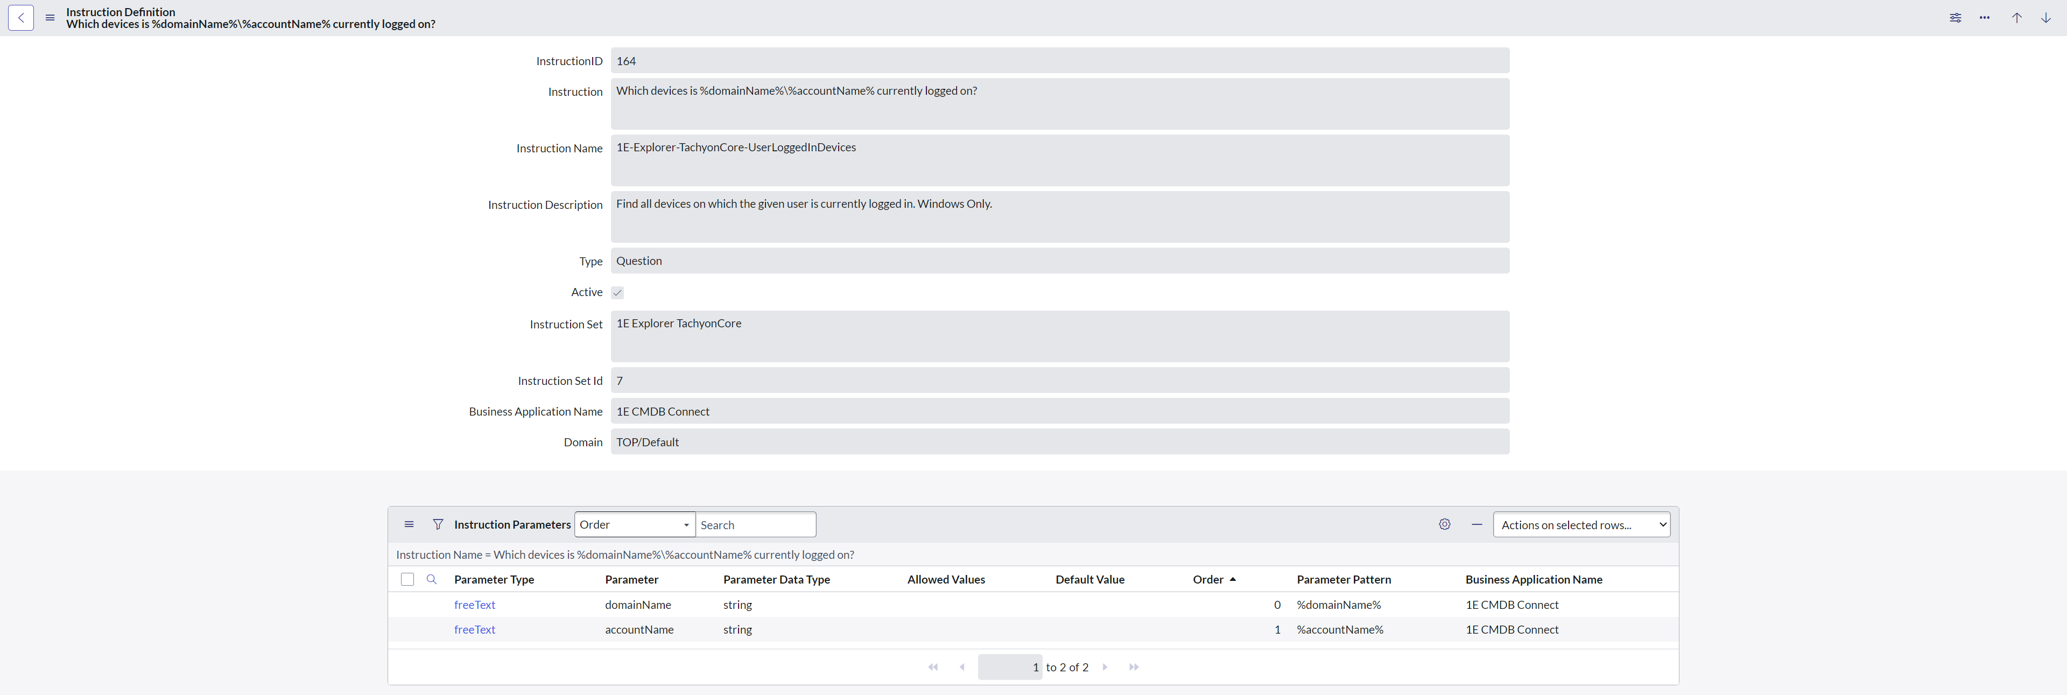The image size is (2067, 695).
Task: Click the InstructionID field showing 164
Action: click(1060, 61)
